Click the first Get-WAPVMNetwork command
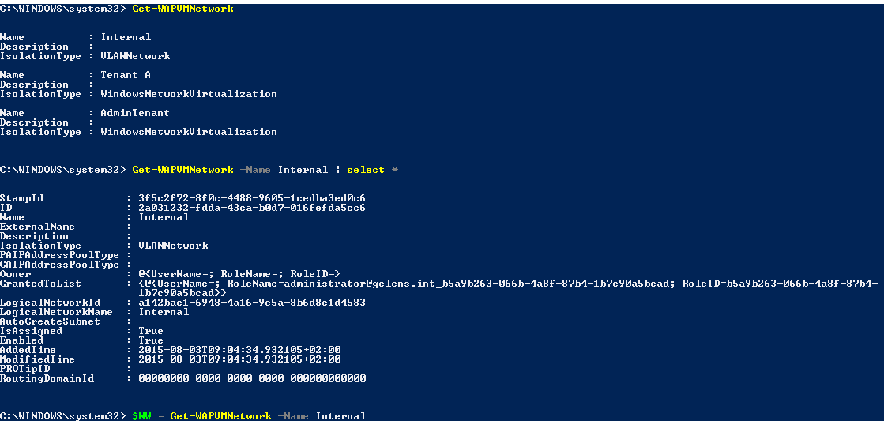The image size is (884, 421). click(182, 9)
